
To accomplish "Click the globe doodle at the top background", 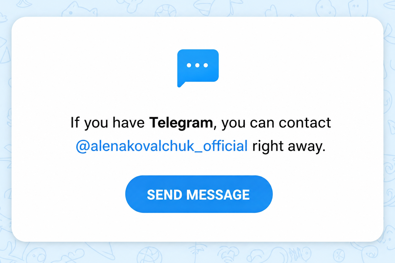I will 165,11.
